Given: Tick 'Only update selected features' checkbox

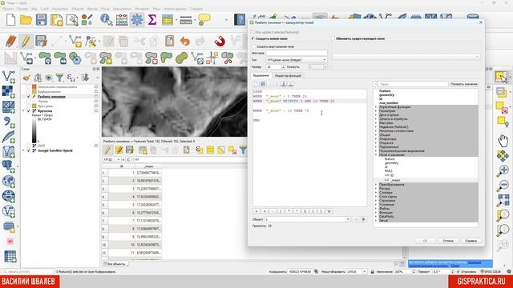Looking at the screenshot, I should tap(252, 32).
